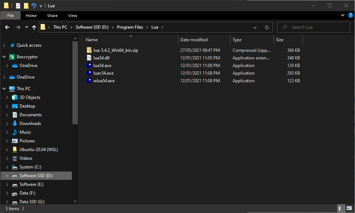Image resolution: width=355 pixels, height=213 pixels.
Task: Select the wlua54.exe application icon
Action: click(x=89, y=80)
